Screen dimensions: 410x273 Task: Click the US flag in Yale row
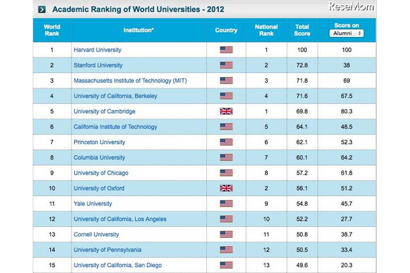pyautogui.click(x=226, y=204)
